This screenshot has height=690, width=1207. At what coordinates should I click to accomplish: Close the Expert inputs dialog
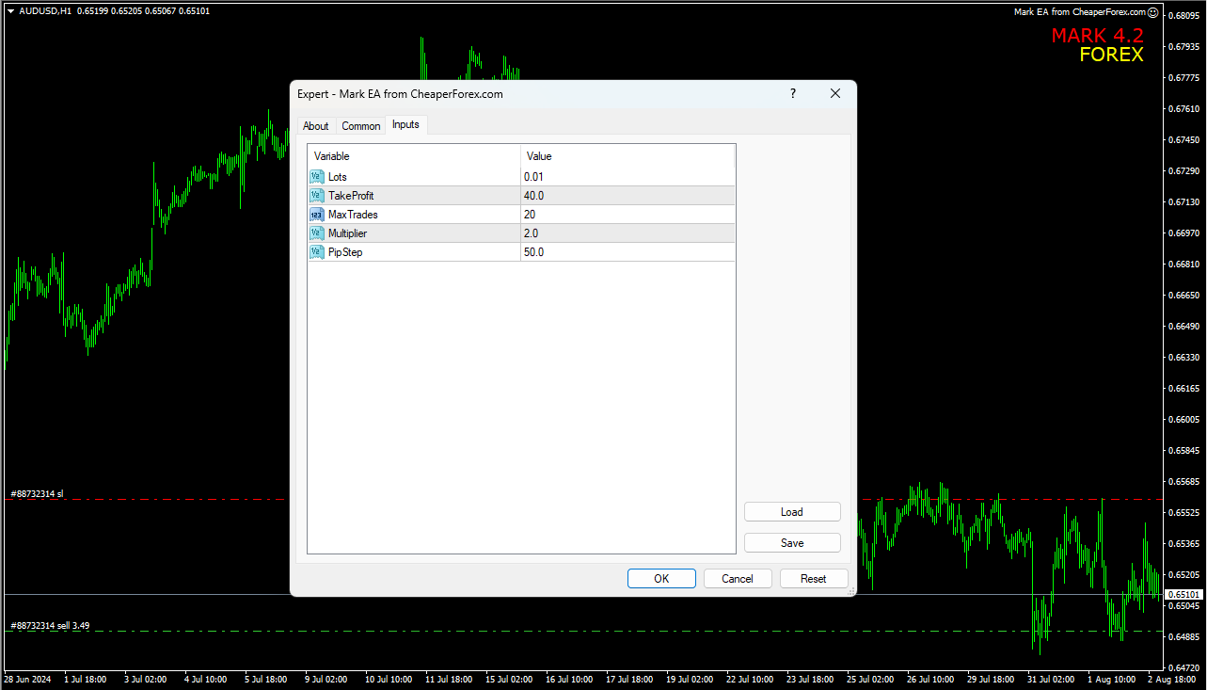point(835,93)
